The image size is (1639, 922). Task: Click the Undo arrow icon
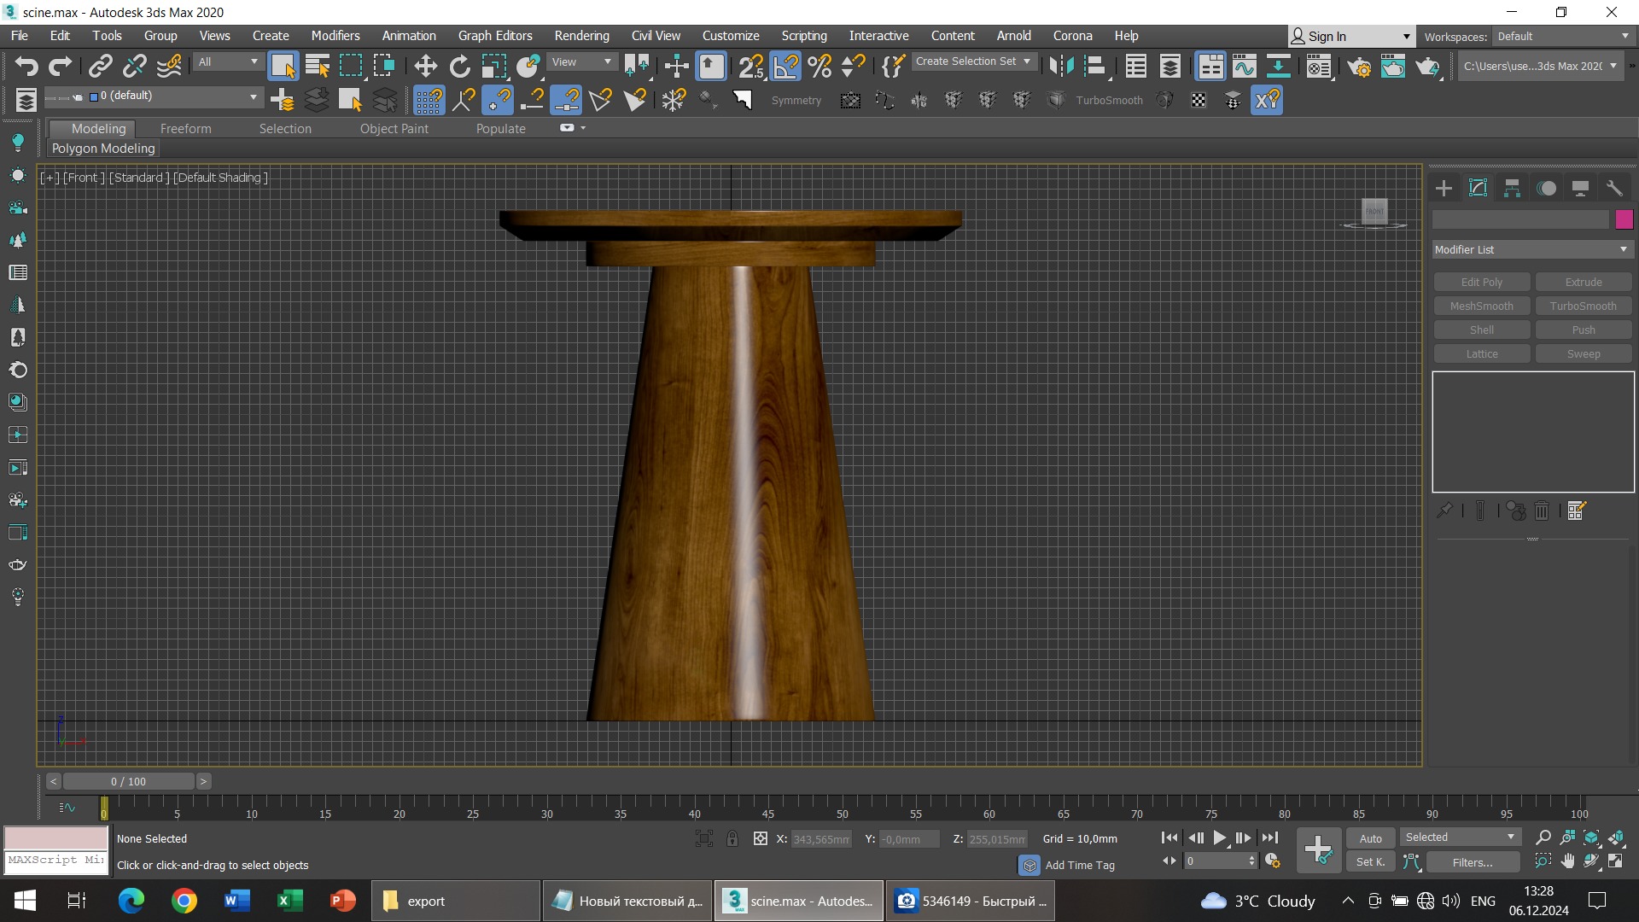coord(26,66)
